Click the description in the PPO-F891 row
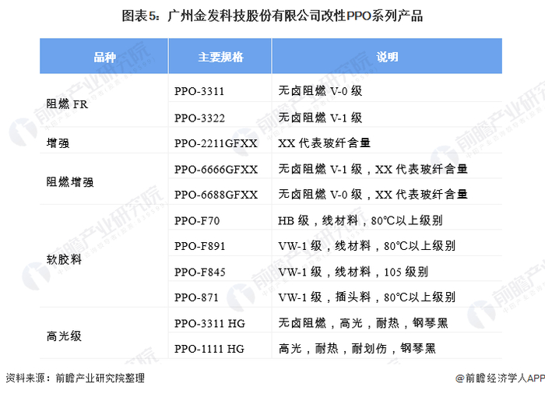This screenshot has height=394, width=545. (x=367, y=246)
